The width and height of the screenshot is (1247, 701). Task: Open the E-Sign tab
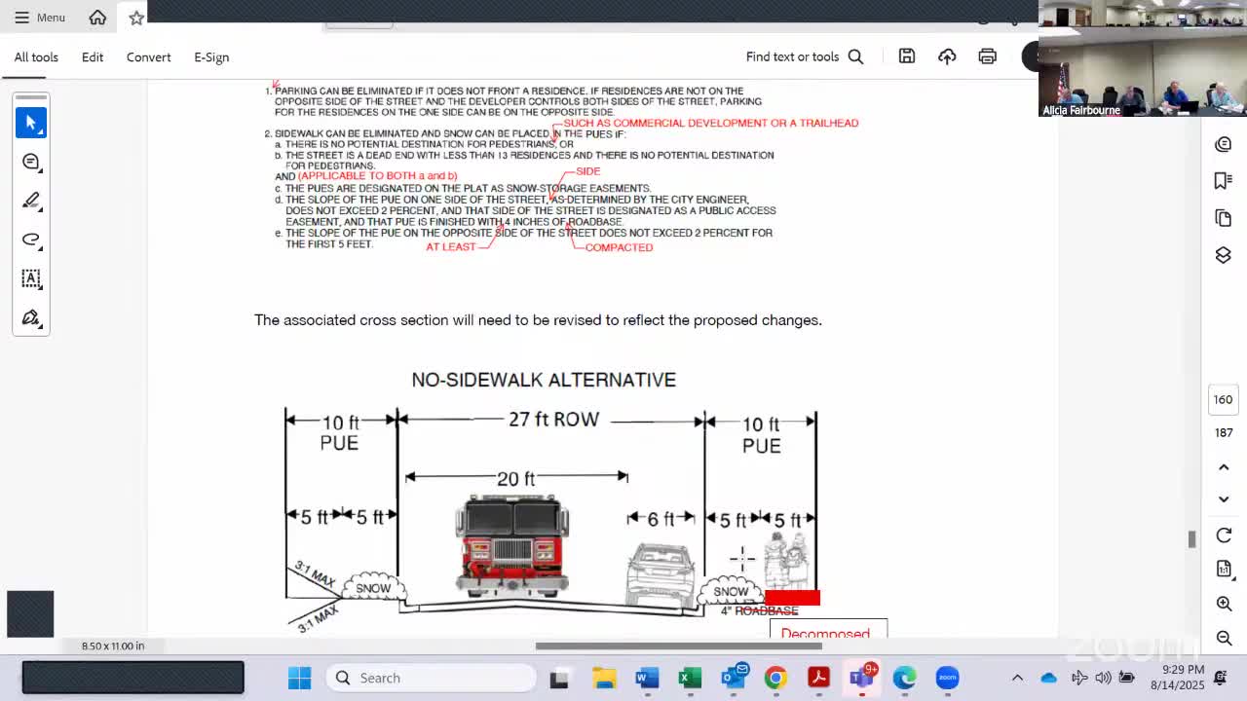[x=211, y=57]
